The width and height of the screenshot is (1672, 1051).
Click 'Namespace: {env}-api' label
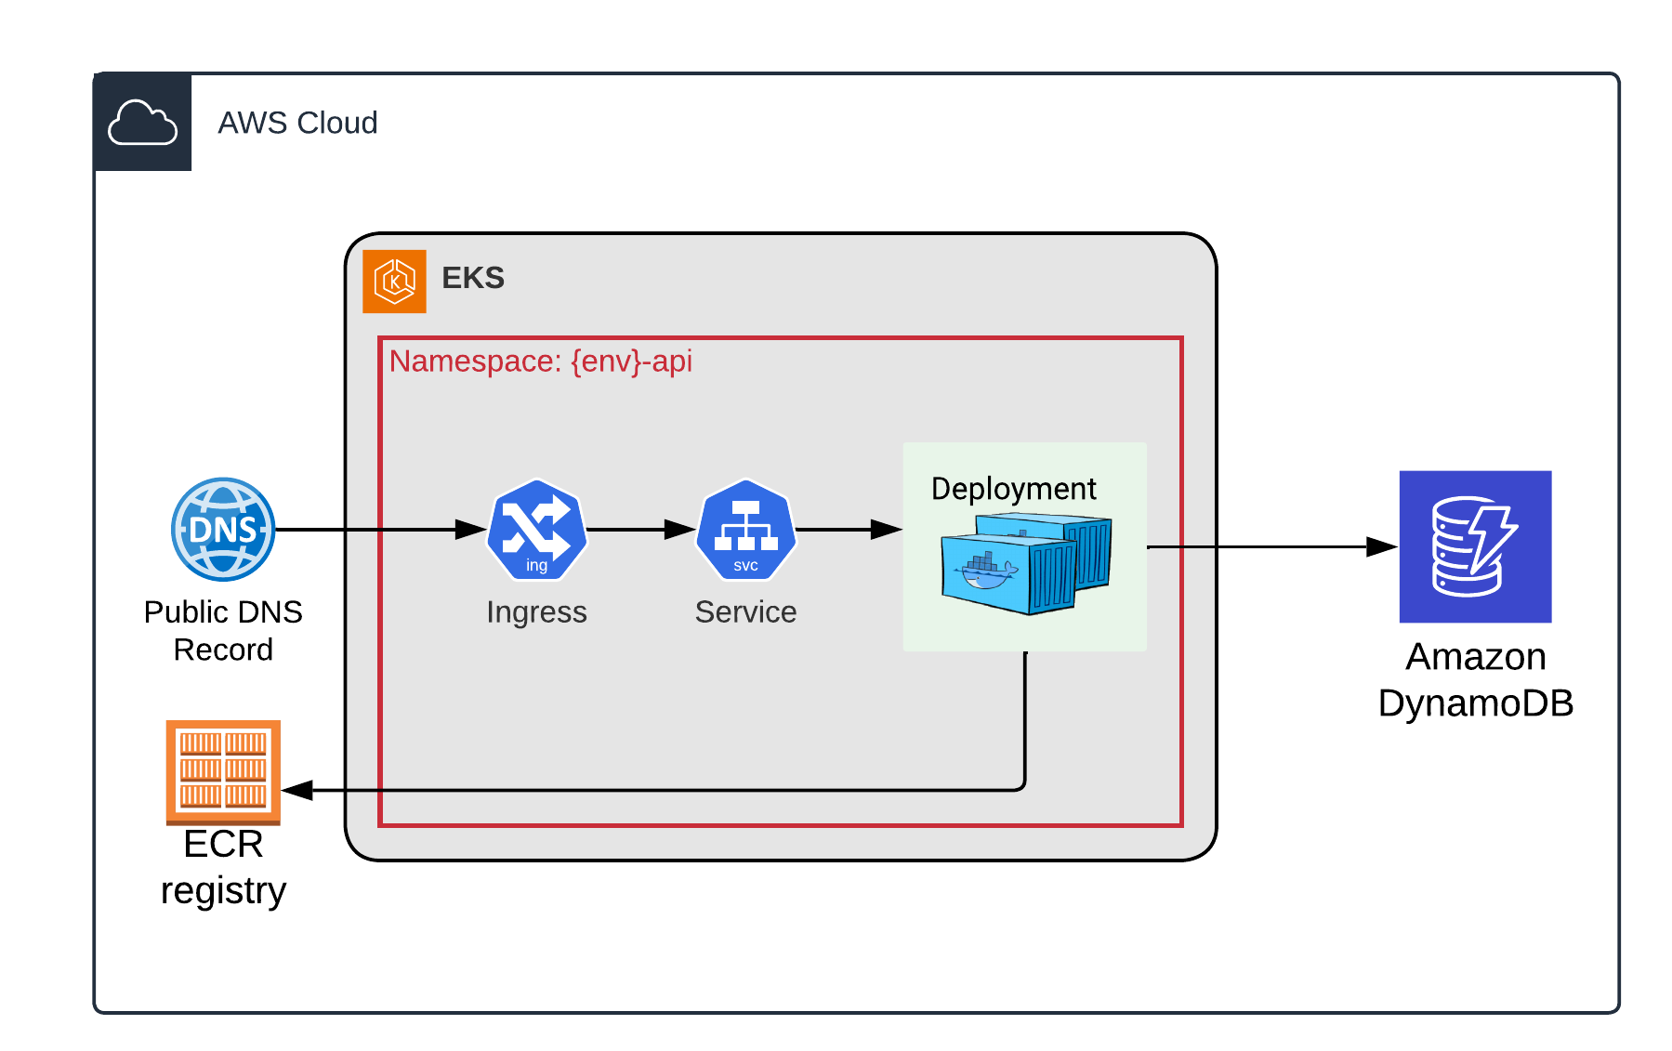click(x=540, y=361)
